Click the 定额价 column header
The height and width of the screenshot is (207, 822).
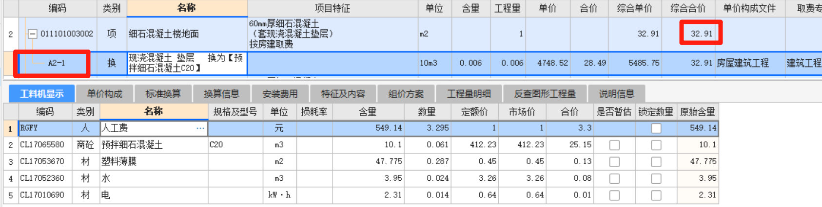(475, 112)
